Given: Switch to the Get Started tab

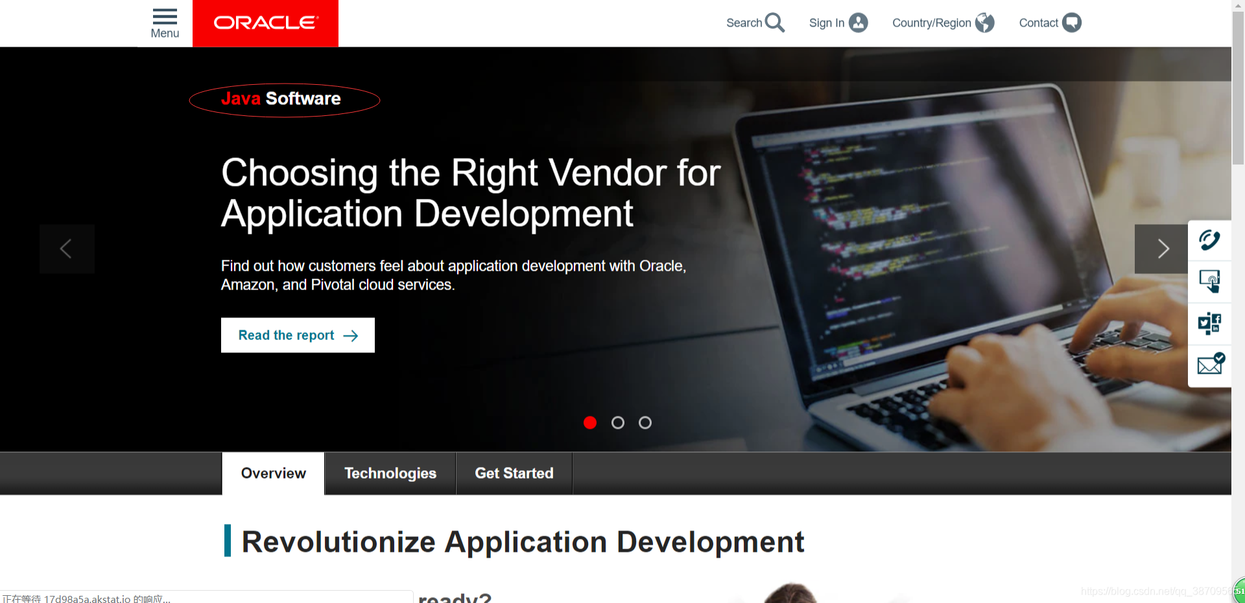Looking at the screenshot, I should [514, 473].
